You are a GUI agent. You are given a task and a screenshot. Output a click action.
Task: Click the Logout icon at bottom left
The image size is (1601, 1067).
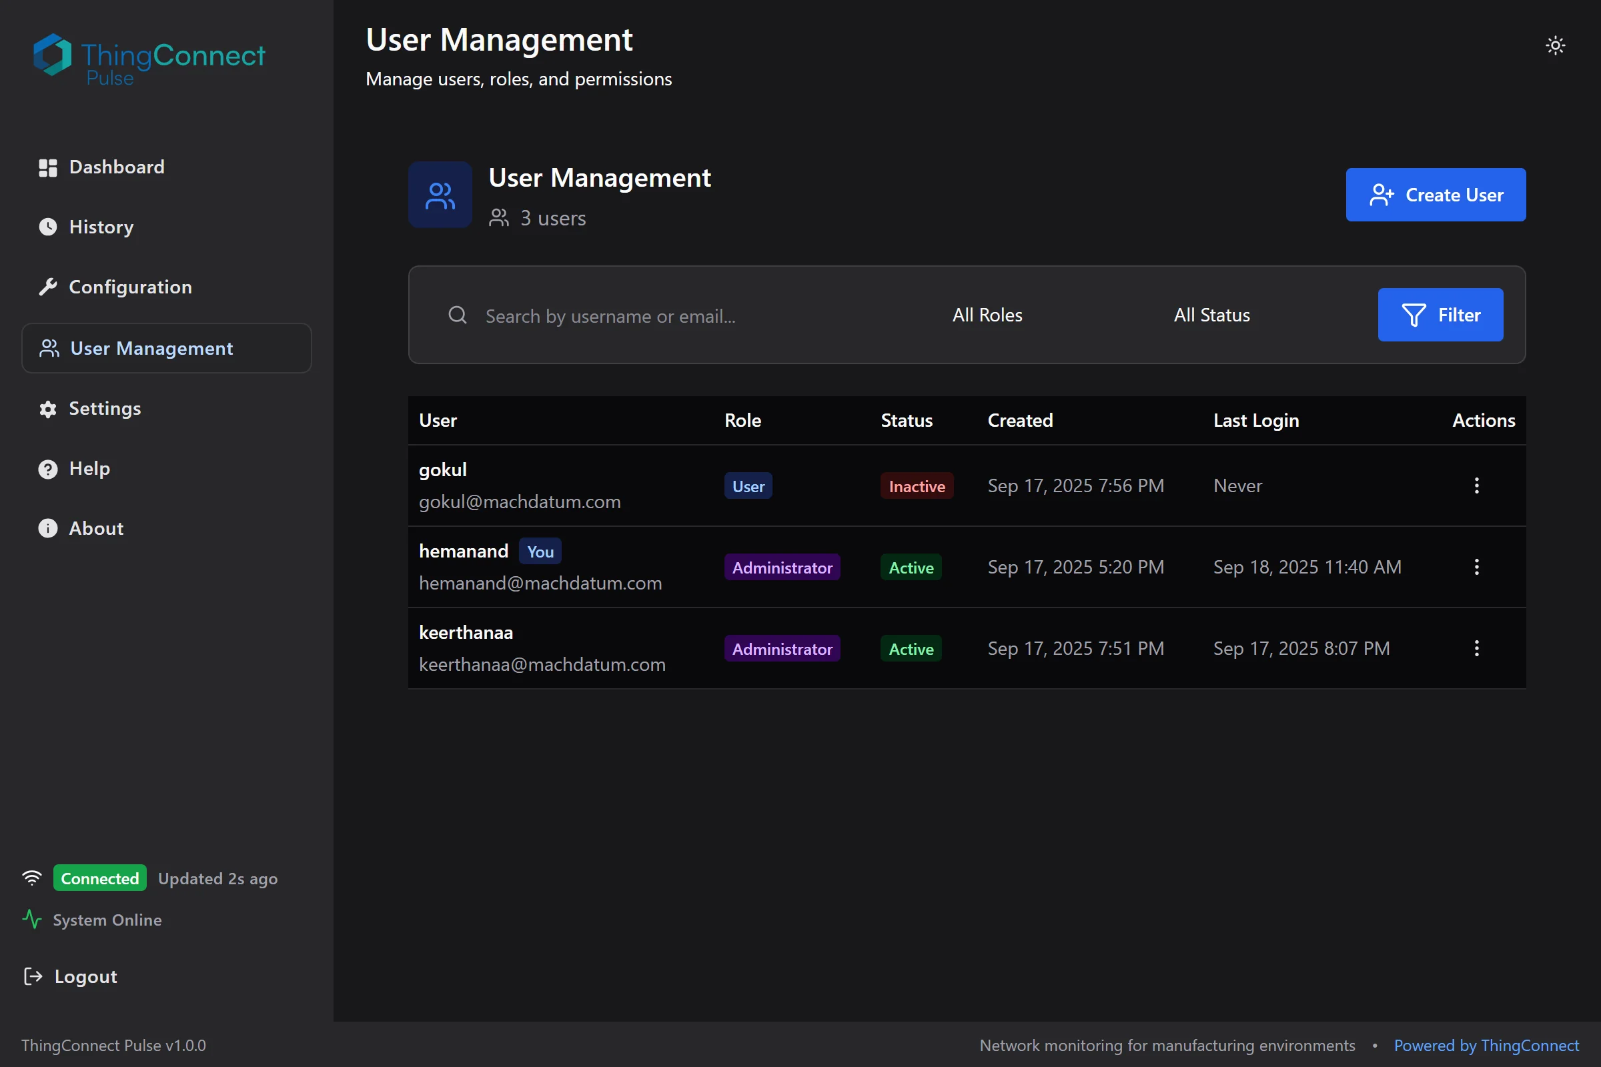tap(32, 976)
